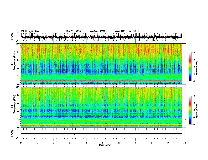The image size is (208, 160).
Task: Click the time axis tick label '3'
Action: [70, 142]
